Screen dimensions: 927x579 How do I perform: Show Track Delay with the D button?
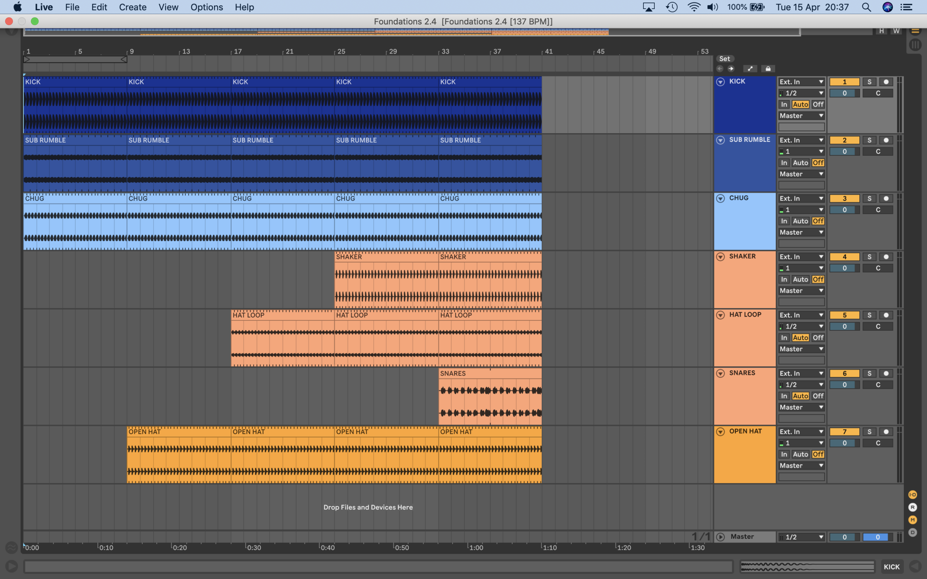tap(913, 533)
